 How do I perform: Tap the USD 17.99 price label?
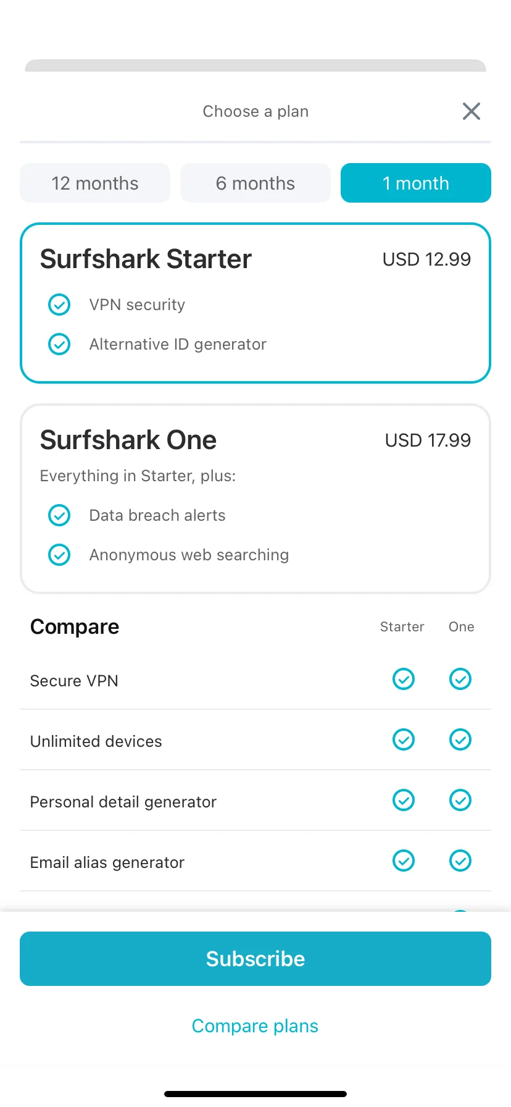tap(428, 440)
